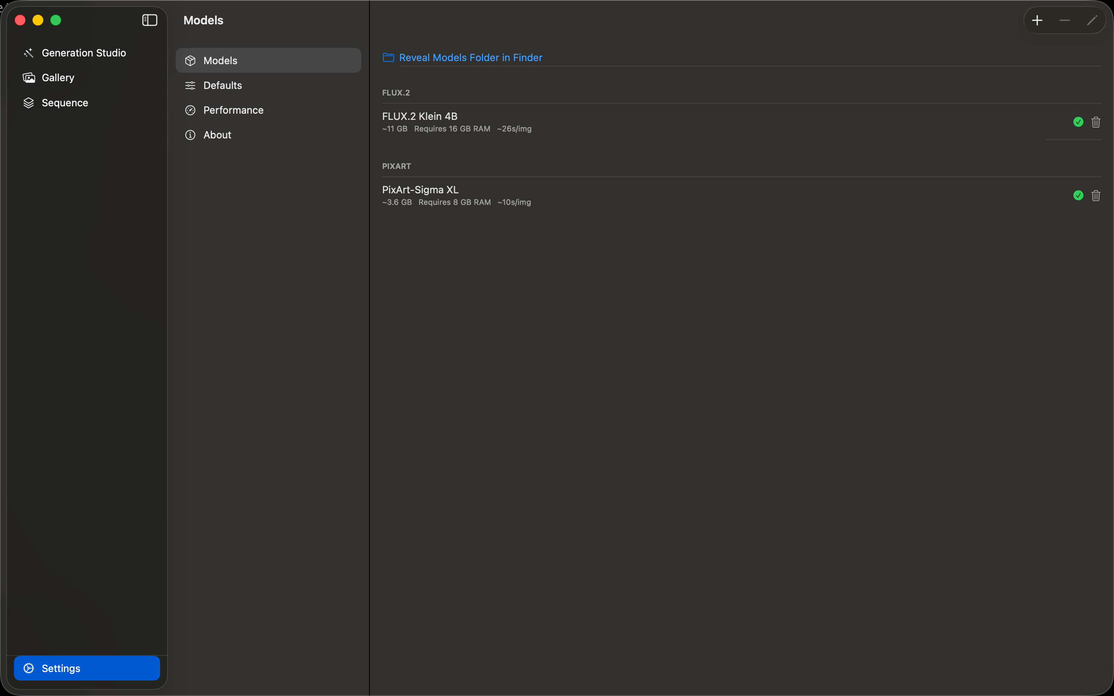The width and height of the screenshot is (1114, 696).
Task: Click the Performance gauge icon
Action: 190,110
